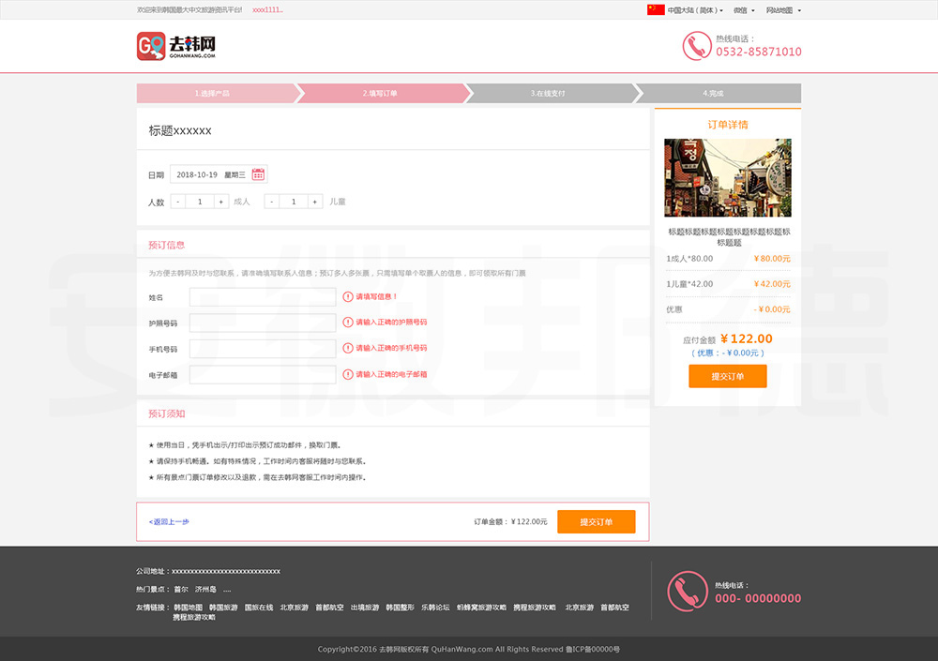Screen dimensions: 938x661
Task: Open the 微信 dropdown in top bar
Action: (x=743, y=10)
